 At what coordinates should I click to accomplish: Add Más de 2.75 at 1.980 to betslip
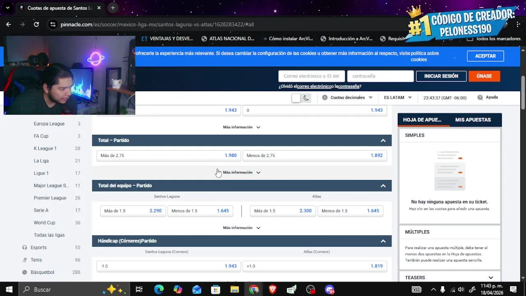(x=168, y=156)
